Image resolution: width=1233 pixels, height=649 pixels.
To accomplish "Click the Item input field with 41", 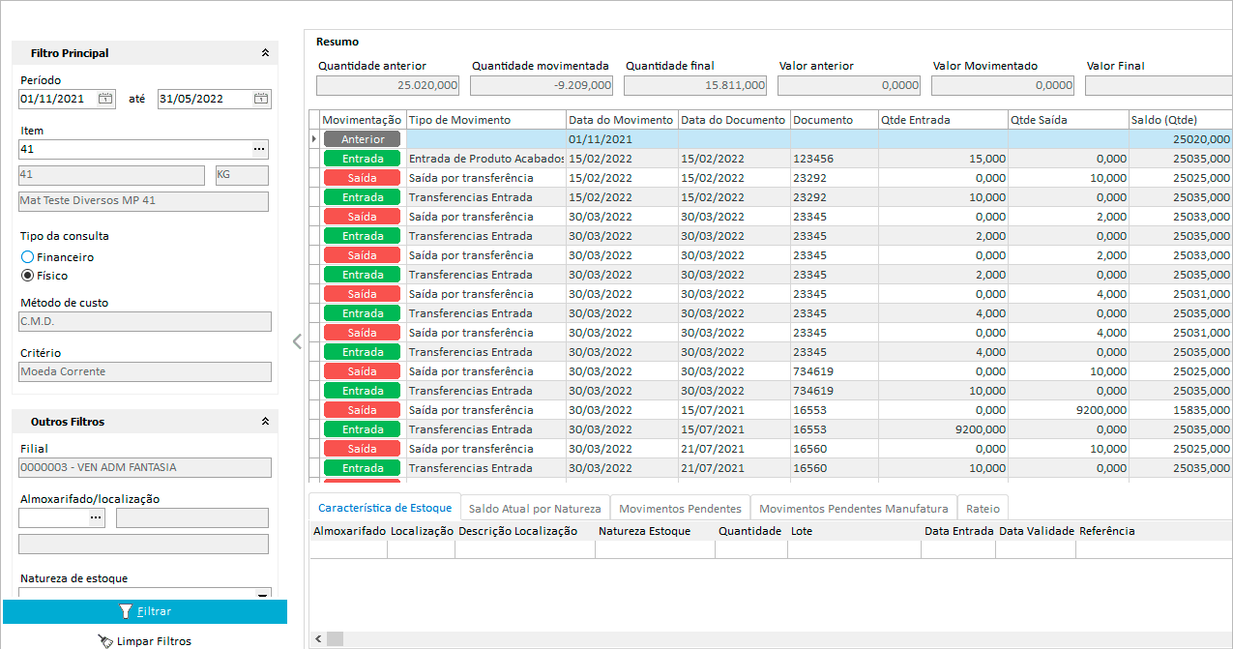I will point(134,149).
